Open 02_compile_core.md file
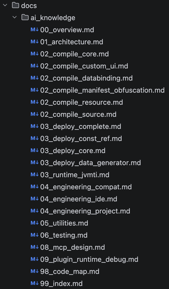The image size is (169, 289). point(74,54)
